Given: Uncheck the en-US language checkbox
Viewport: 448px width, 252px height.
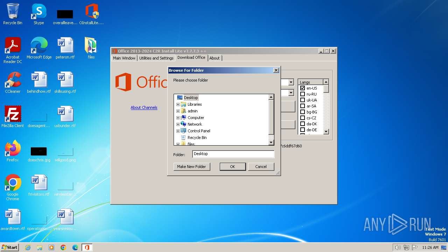Looking at the screenshot, I should click(x=303, y=88).
